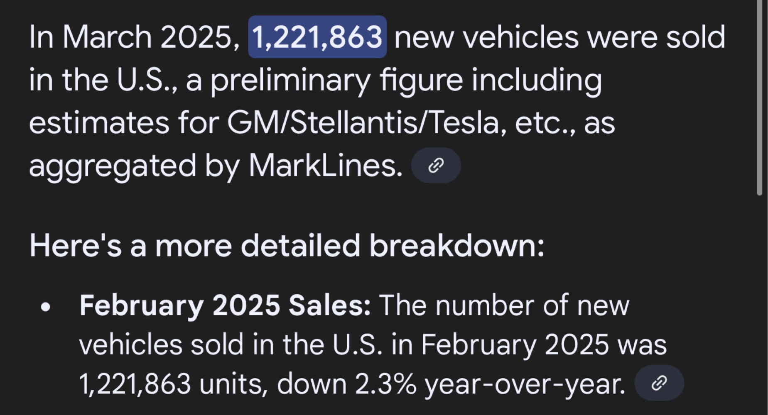Click 'The number of new' text
Screen dimensions: 768x415
[x=504, y=305]
